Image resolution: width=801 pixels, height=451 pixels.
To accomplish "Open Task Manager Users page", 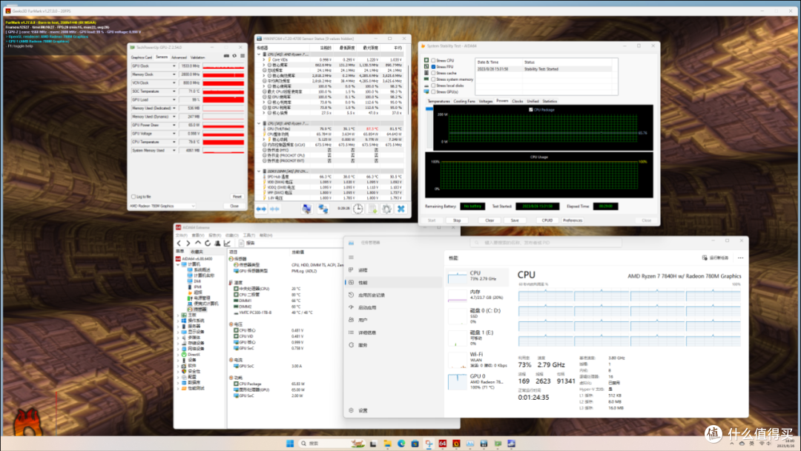I will tap(393, 320).
